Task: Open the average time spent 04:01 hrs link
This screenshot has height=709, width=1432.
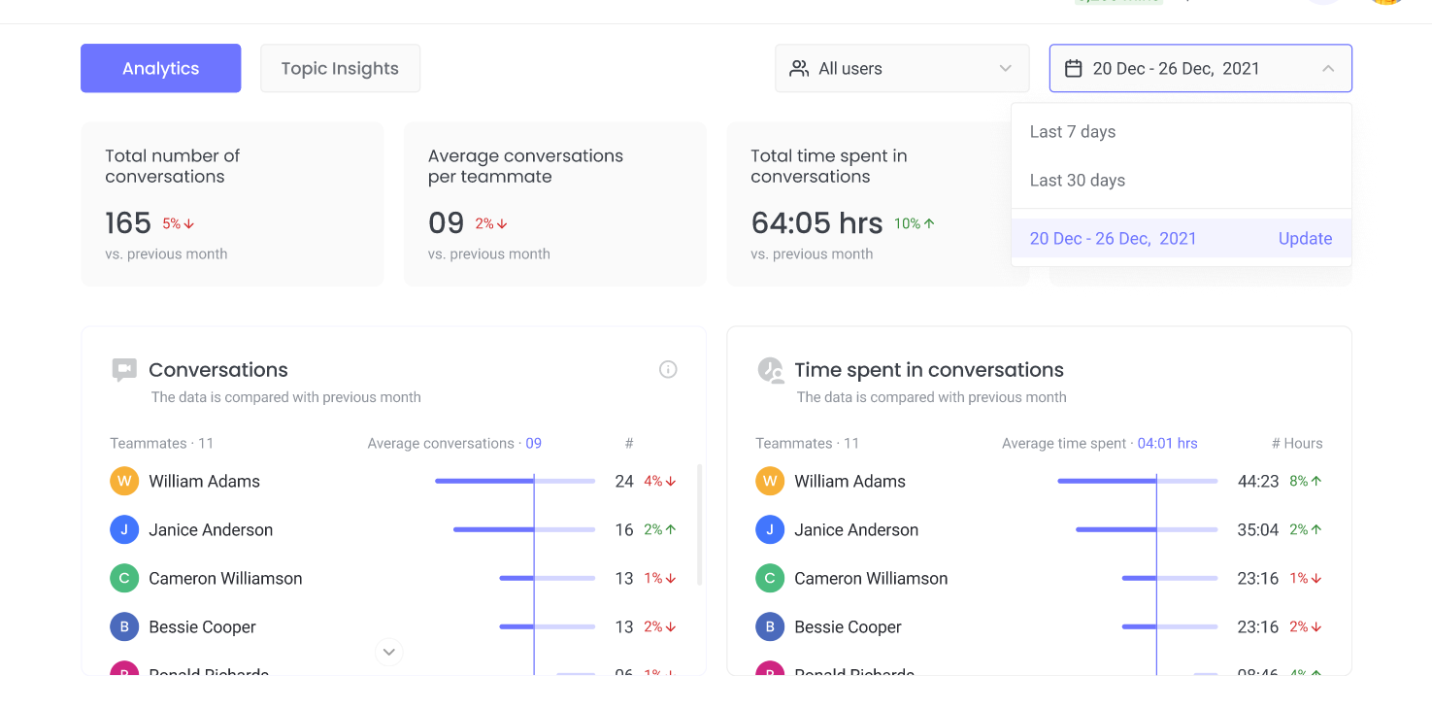Action: tap(1167, 443)
